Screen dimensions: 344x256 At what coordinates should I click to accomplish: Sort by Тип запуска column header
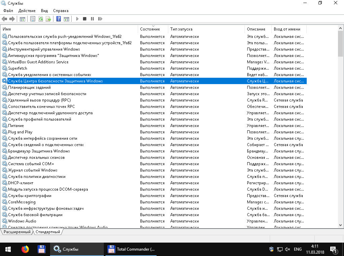point(207,29)
